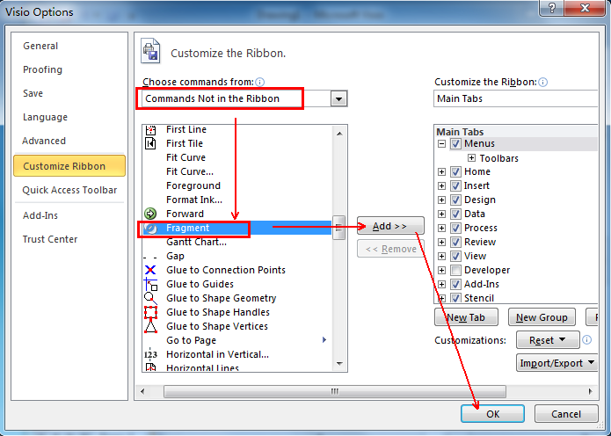This screenshot has width=611, height=436.
Task: Click the info icon next to Reset
Action: 587,340
